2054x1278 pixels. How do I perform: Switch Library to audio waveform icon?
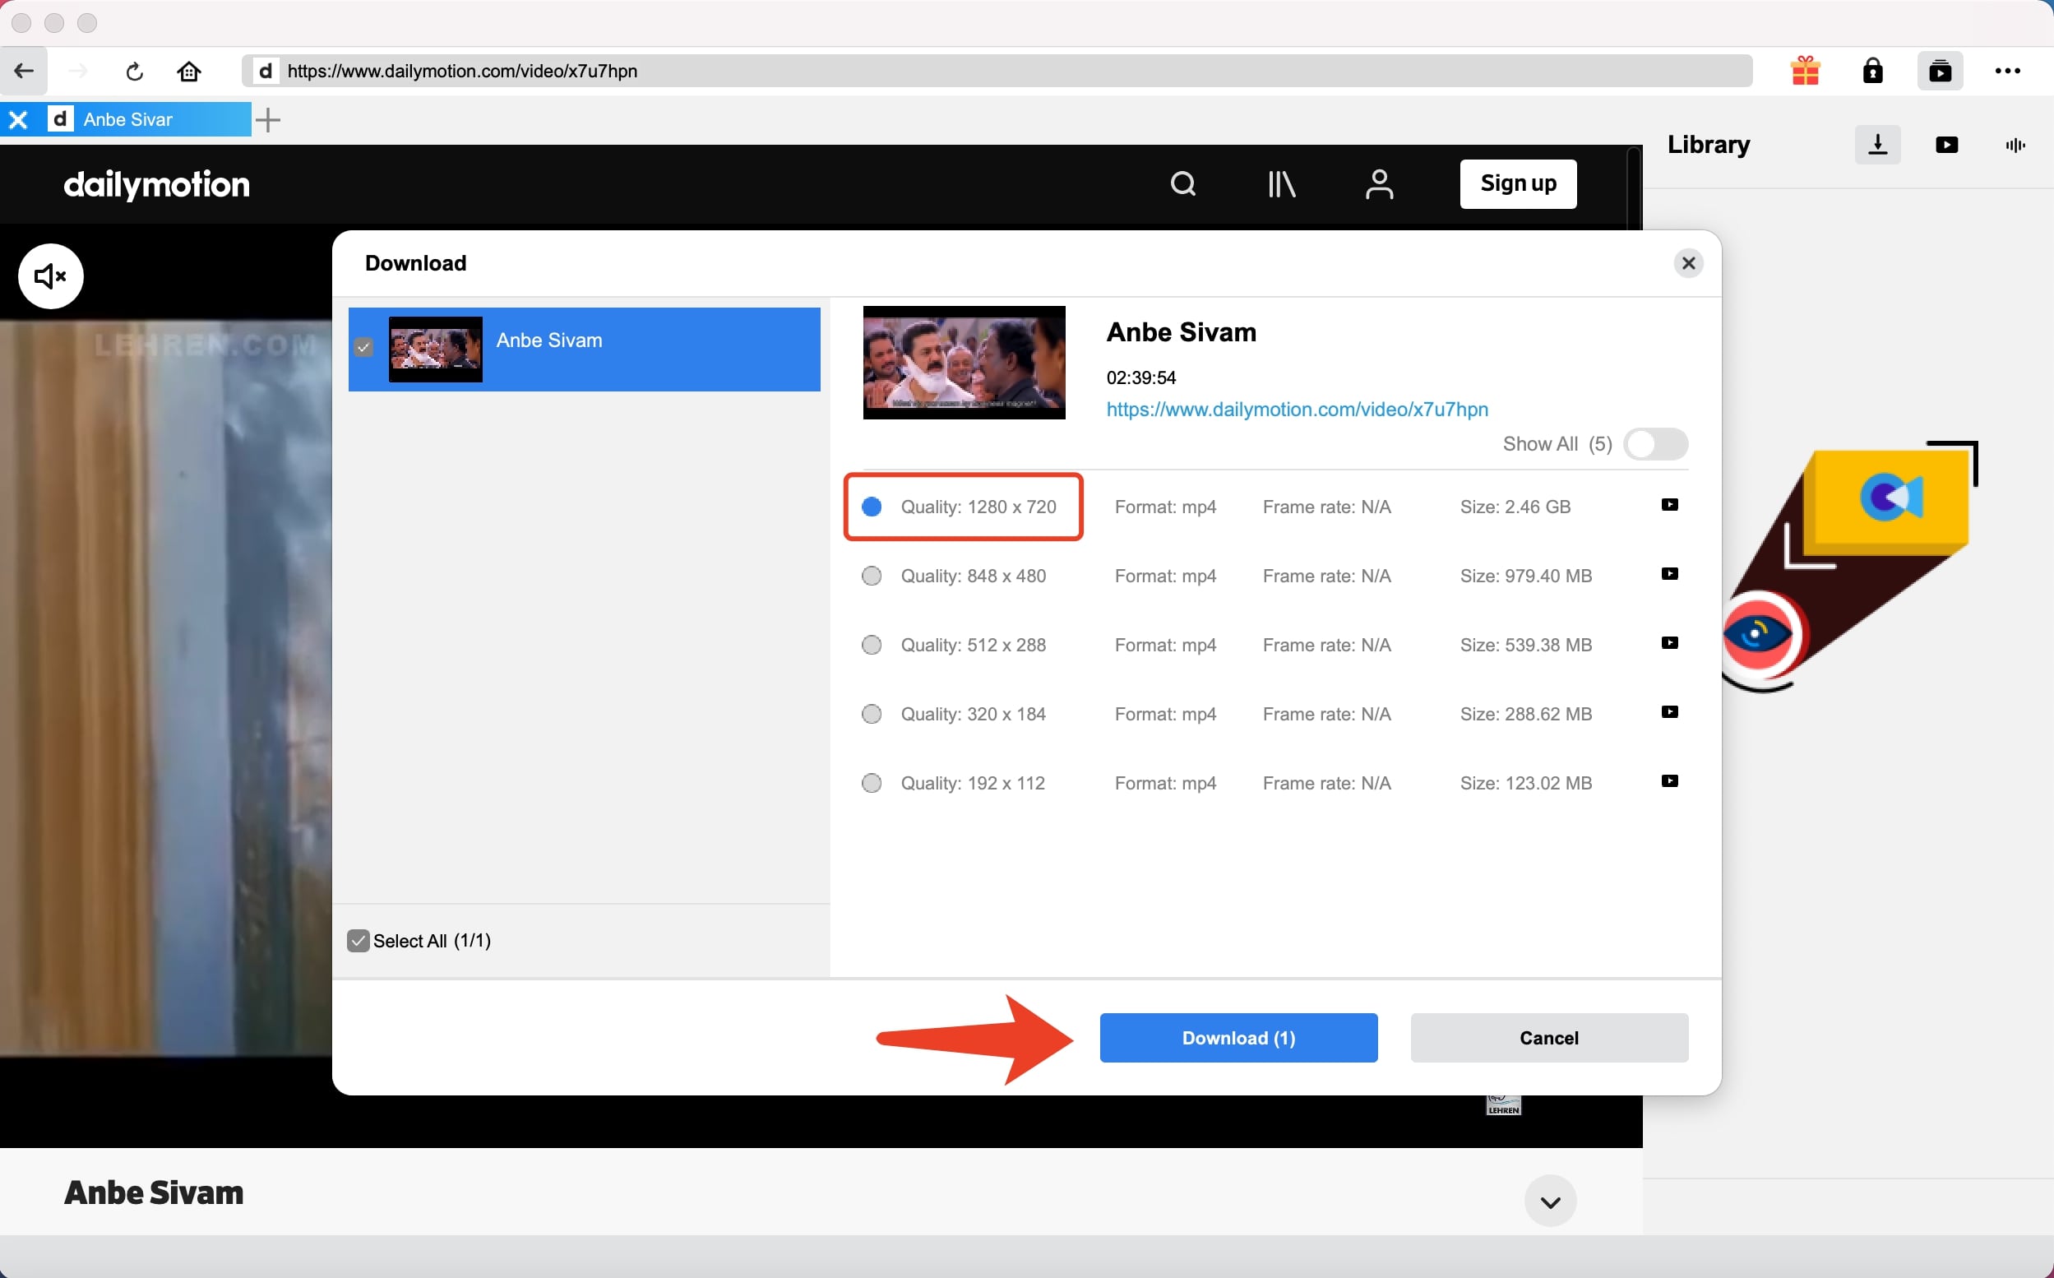click(2015, 145)
